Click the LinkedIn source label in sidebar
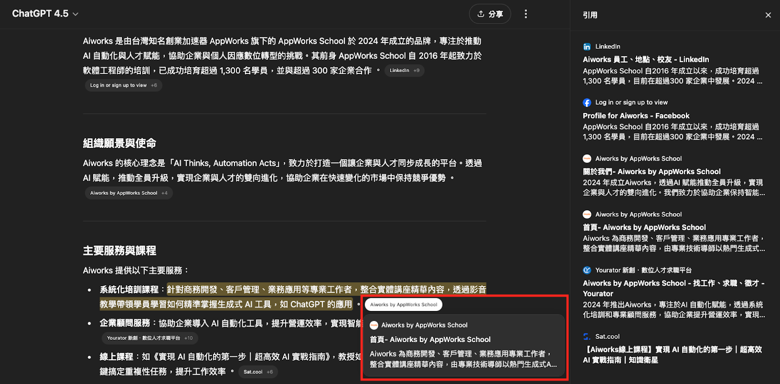 608,47
